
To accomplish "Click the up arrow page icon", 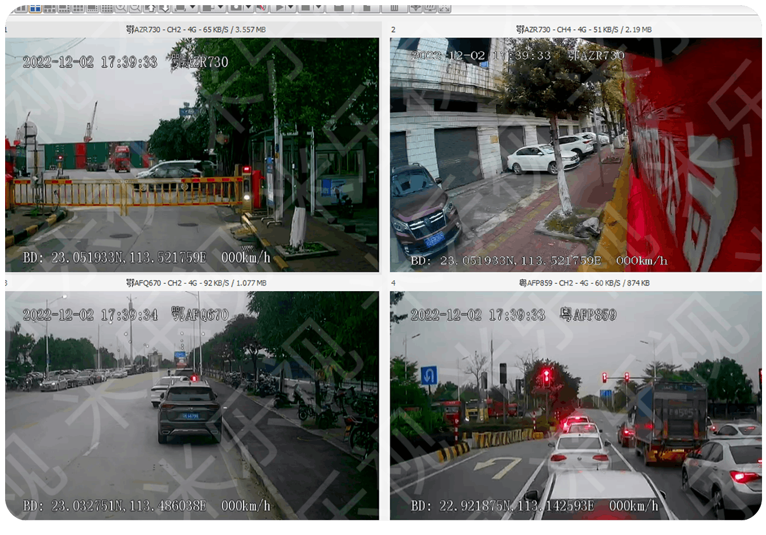I will point(150,8).
